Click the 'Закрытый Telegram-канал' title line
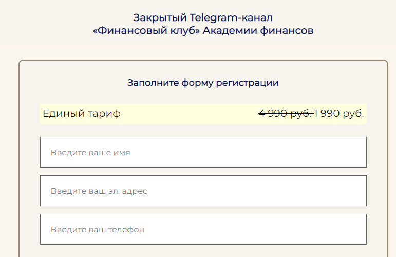Image resolution: width=396 pixels, height=257 pixels. click(x=203, y=18)
